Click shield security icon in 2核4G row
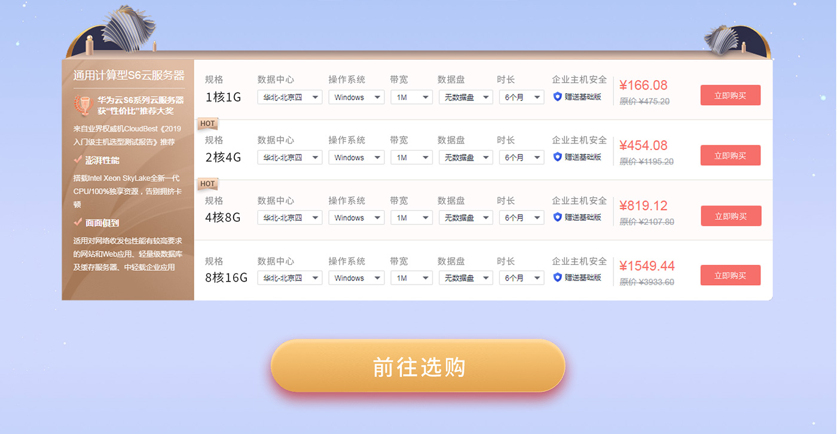Screen dimensions: 837x434 pyautogui.click(x=558, y=157)
